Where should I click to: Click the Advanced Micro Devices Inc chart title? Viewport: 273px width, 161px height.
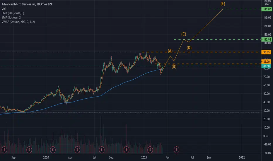pyautogui.click(x=27, y=4)
